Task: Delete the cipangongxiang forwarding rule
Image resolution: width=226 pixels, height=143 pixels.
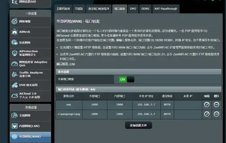Action: 216,114
